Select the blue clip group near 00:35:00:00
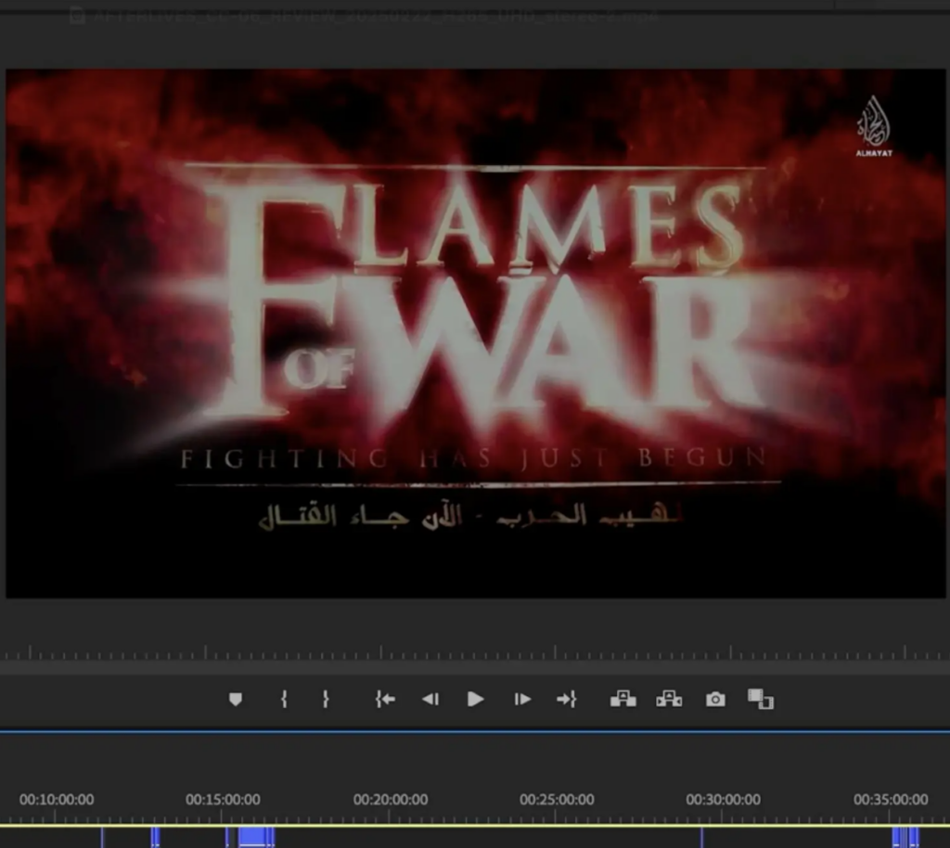This screenshot has width=950, height=848. tap(905, 837)
